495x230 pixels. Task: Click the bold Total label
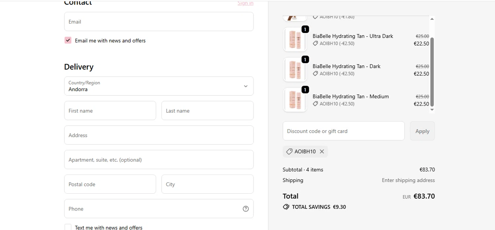290,196
